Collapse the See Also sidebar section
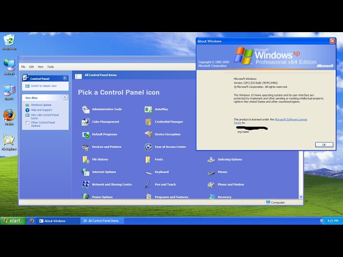The height and width of the screenshot is (257, 343). tap(65, 97)
